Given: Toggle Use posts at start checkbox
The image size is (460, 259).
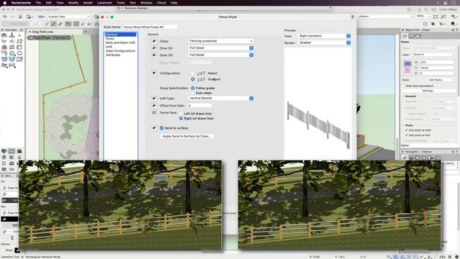Looking at the screenshot, I should [406, 130].
